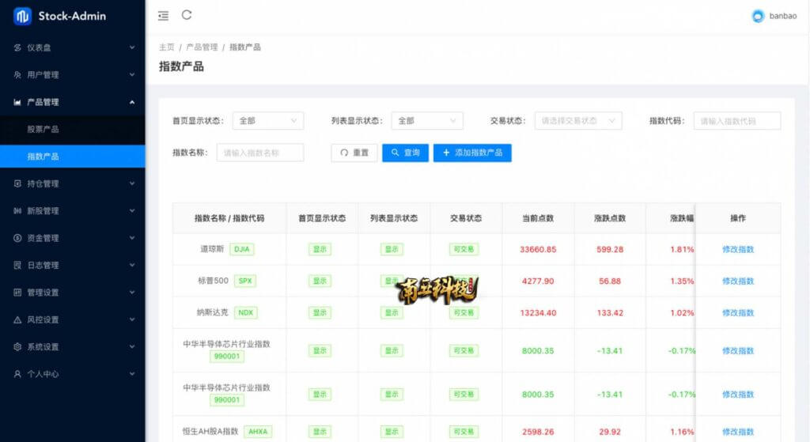Click the 交易状态 column header
The height and width of the screenshot is (442, 810).
tap(465, 218)
